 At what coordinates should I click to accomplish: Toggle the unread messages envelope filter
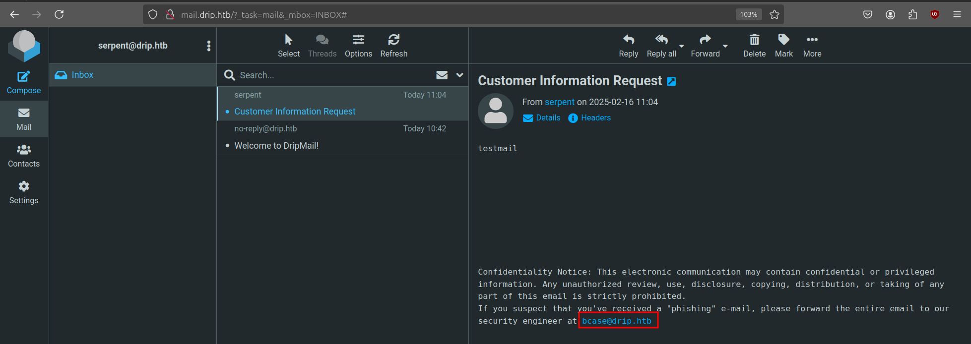tap(442, 75)
